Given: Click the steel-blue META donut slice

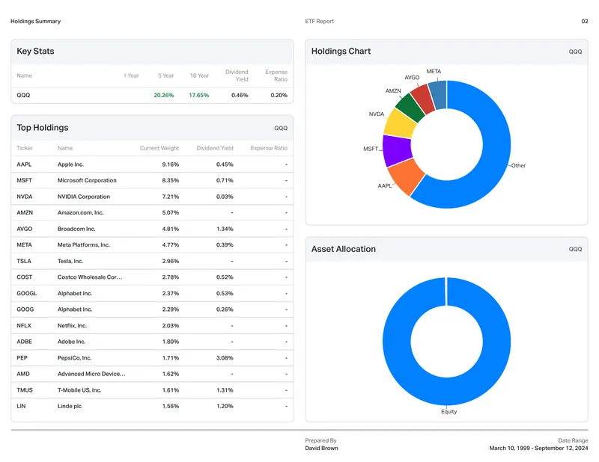Looking at the screenshot, I should pos(438,95).
